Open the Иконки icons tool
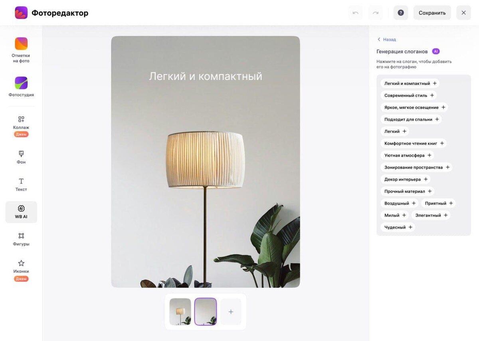This screenshot has height=341, width=479. pos(21,270)
